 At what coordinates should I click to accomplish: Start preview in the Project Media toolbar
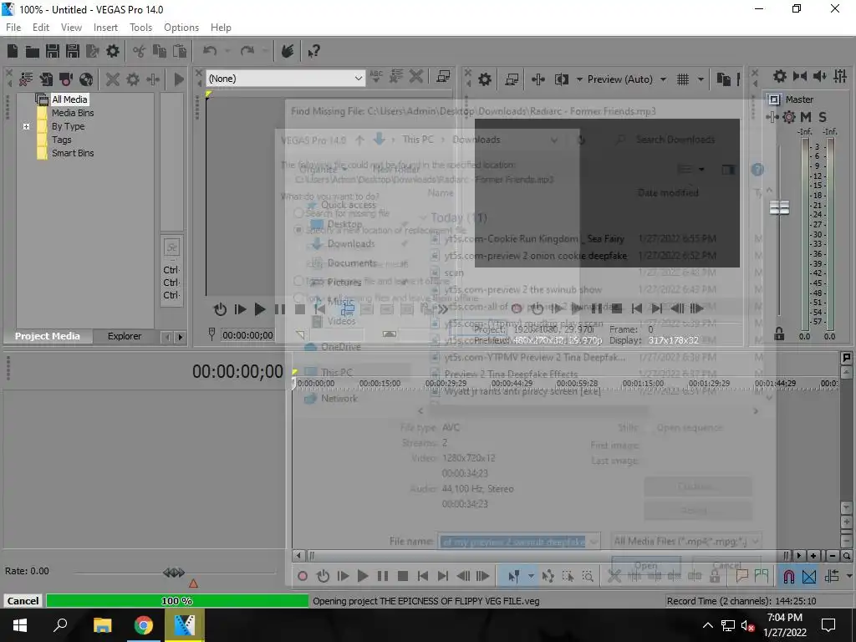click(179, 79)
